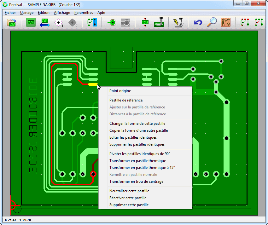Select Réactiver cette pastille
The image size is (268, 225).
point(145,198)
